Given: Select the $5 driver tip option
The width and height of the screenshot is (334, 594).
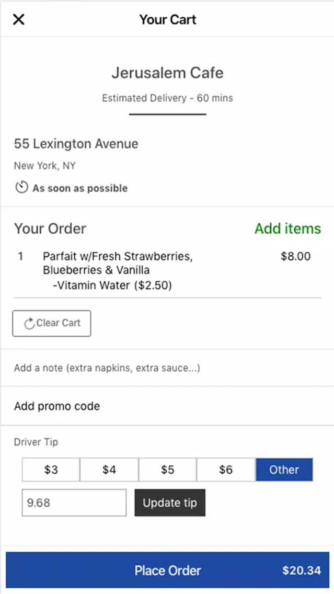Looking at the screenshot, I should (167, 470).
